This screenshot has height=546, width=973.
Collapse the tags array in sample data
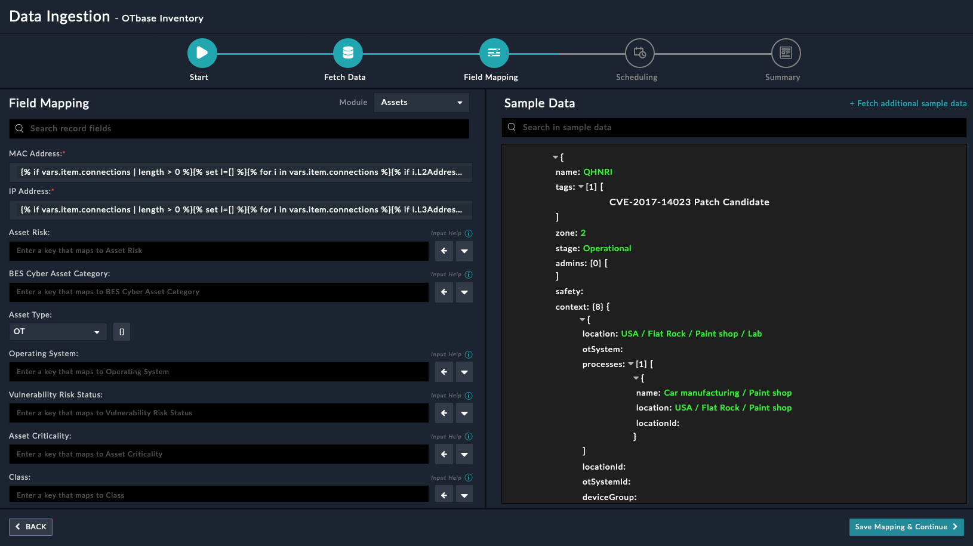581,187
